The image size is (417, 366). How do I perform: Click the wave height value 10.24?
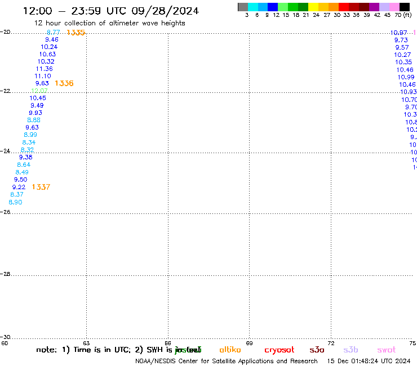pyautogui.click(x=49, y=47)
